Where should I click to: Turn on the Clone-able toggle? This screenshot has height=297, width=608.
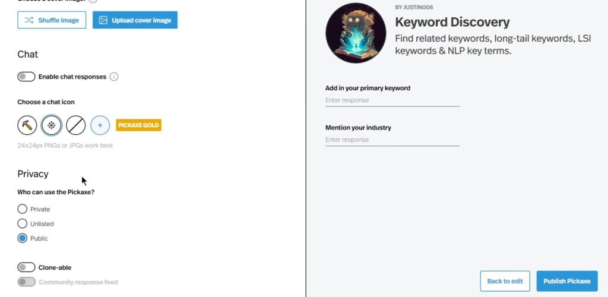point(26,267)
